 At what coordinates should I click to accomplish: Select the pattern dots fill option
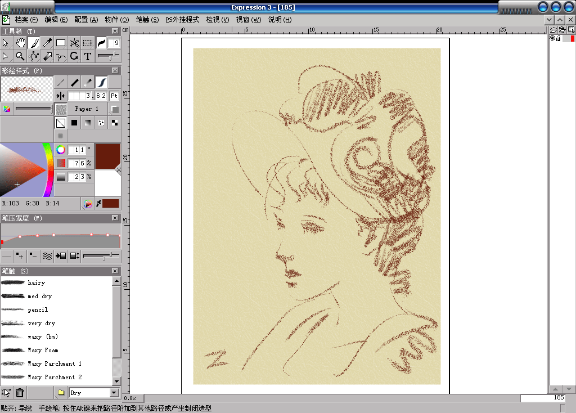101,123
